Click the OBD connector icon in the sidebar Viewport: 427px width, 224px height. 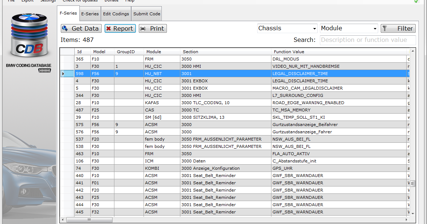point(45,70)
